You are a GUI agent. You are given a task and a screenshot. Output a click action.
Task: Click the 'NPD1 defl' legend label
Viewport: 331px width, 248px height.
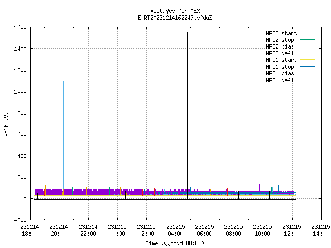pos(280,81)
